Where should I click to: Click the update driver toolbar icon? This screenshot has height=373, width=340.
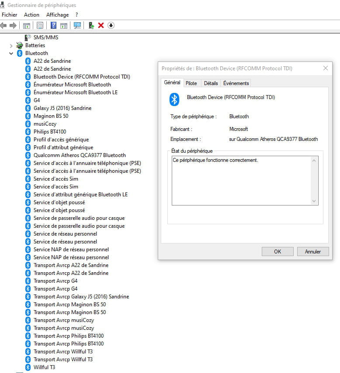coord(91,25)
